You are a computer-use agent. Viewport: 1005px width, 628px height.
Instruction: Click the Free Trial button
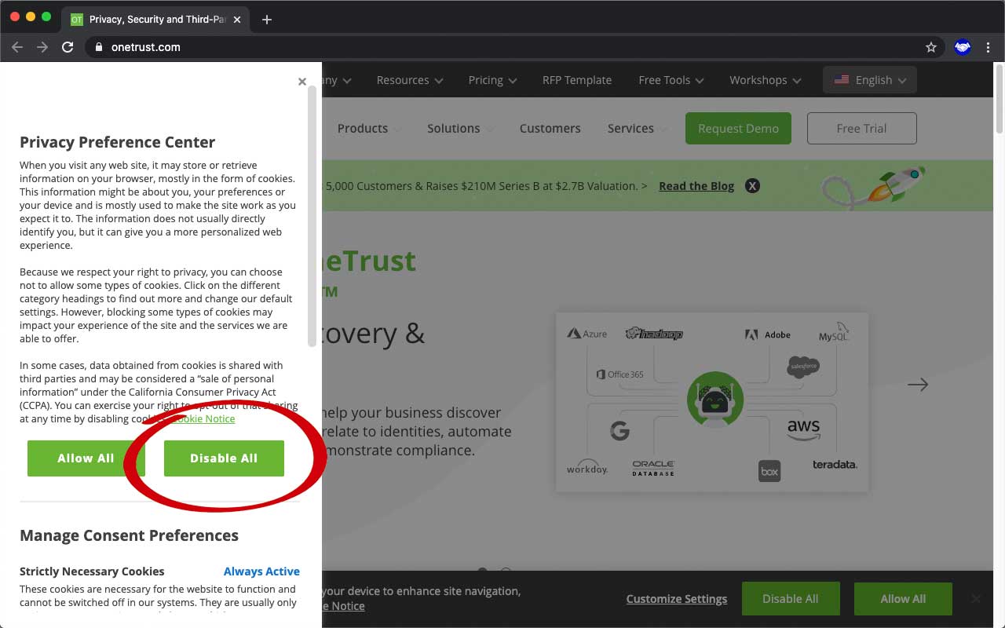click(x=861, y=129)
